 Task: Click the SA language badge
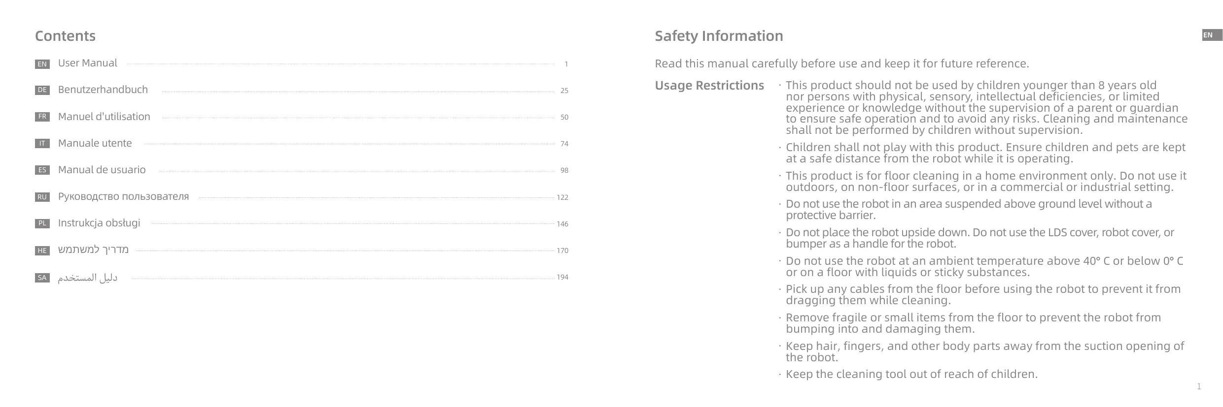(42, 278)
